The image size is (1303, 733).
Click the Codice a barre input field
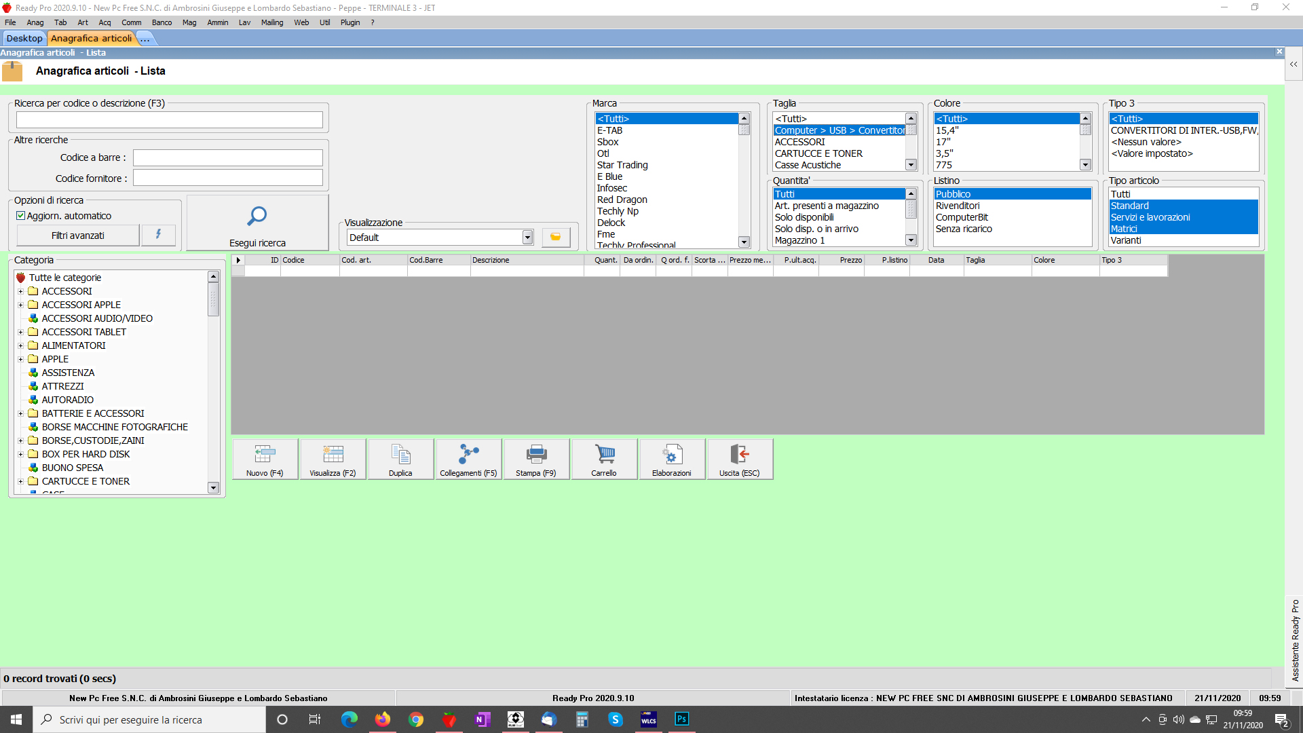[x=228, y=157]
